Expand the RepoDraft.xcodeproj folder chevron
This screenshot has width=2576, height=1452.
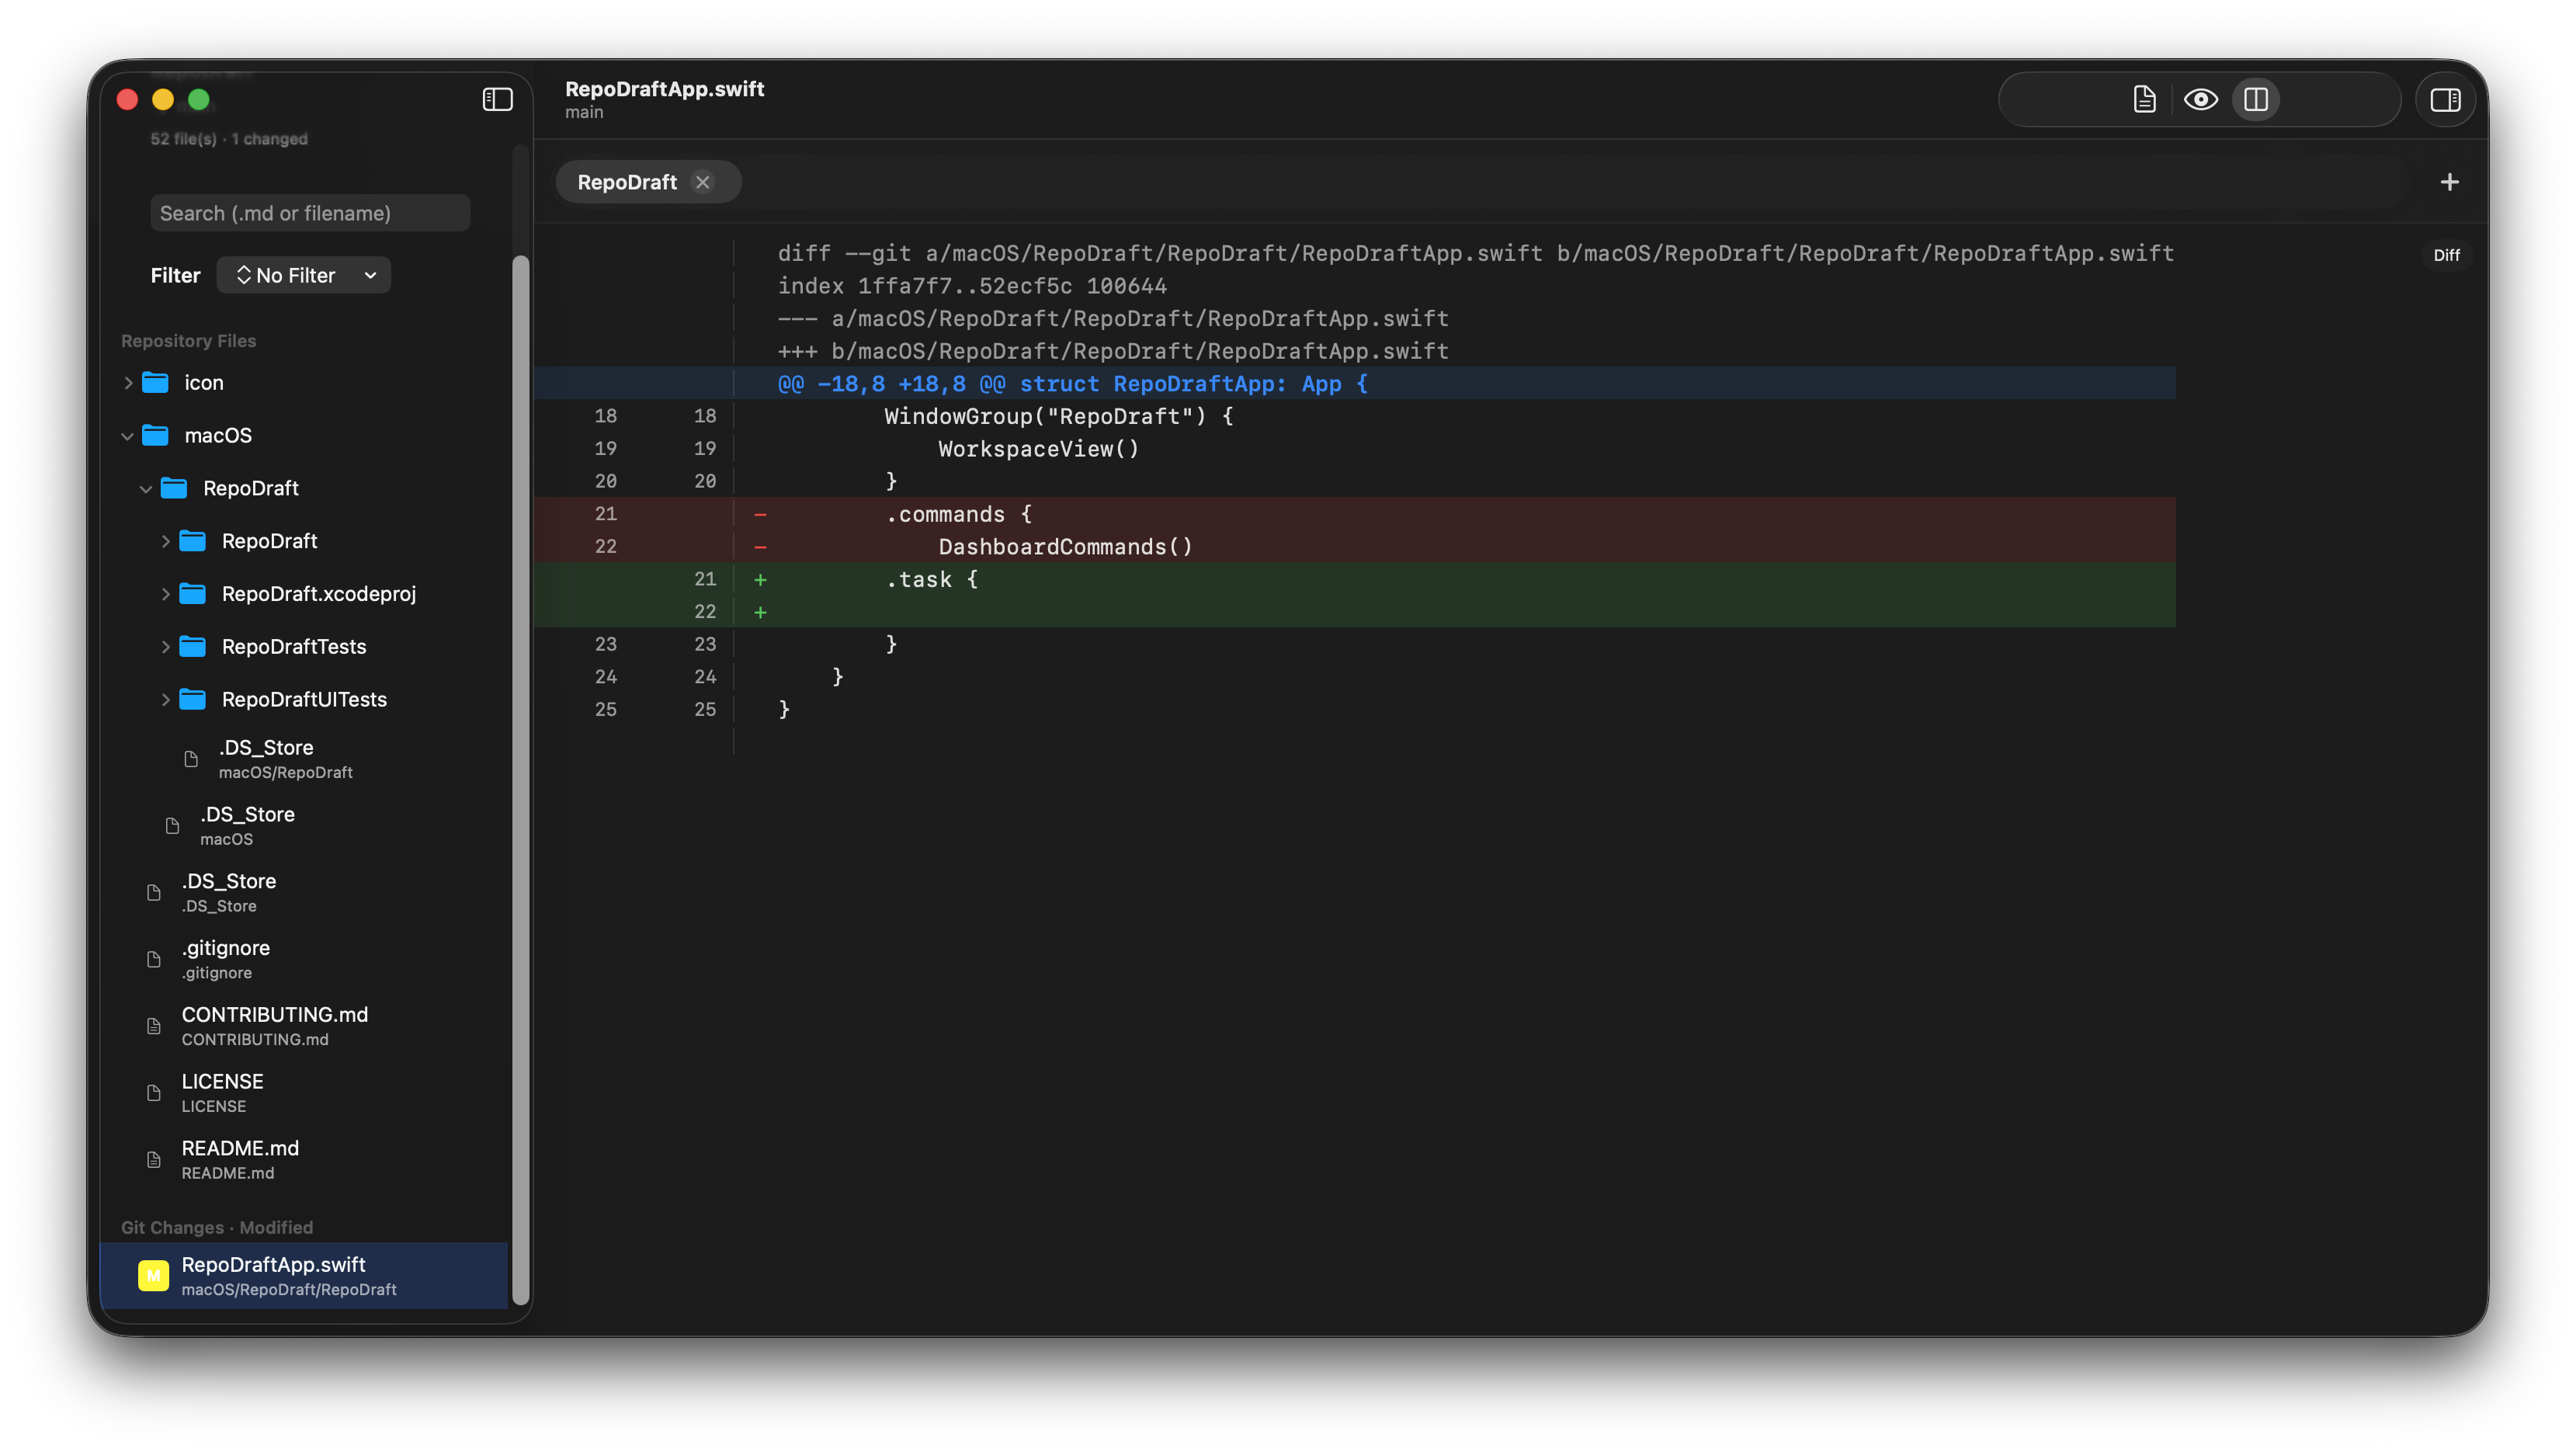click(x=165, y=594)
